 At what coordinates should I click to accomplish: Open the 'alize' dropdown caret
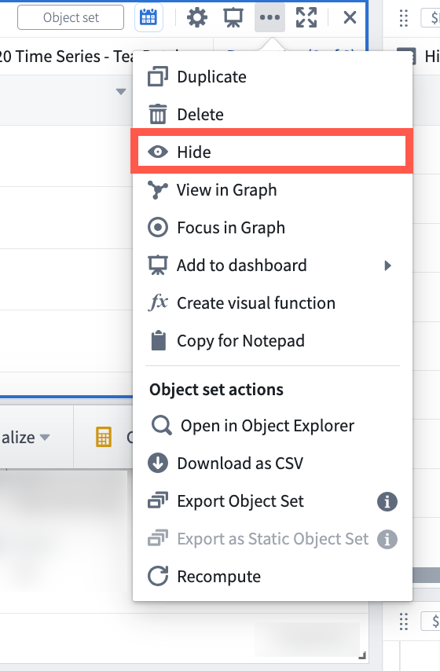45,437
